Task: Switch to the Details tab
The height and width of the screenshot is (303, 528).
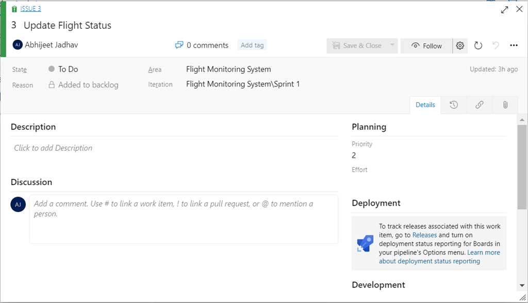Action: point(425,105)
